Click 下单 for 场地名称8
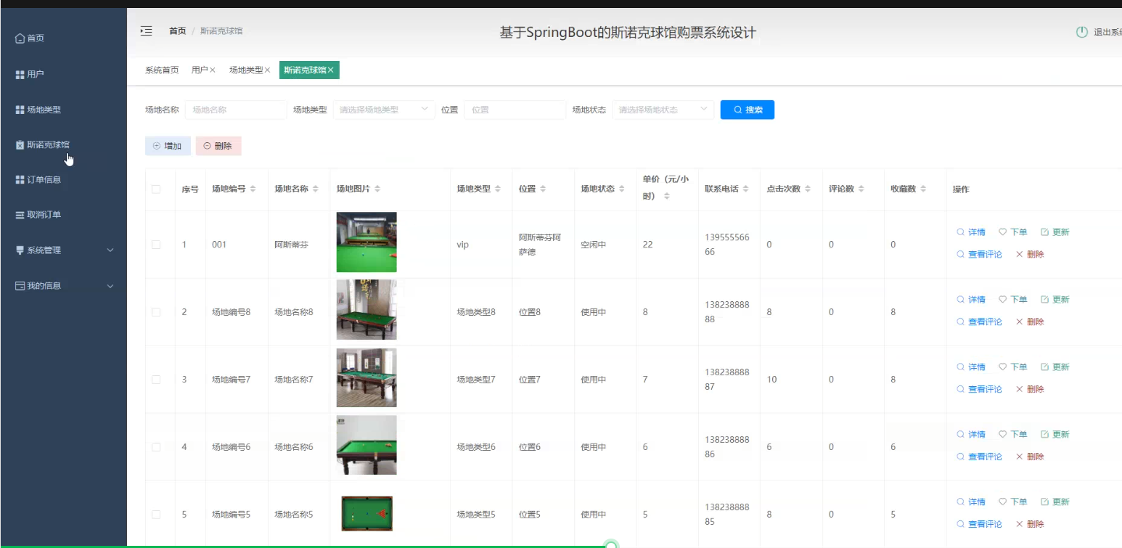Image resolution: width=1122 pixels, height=548 pixels. [x=1013, y=300]
